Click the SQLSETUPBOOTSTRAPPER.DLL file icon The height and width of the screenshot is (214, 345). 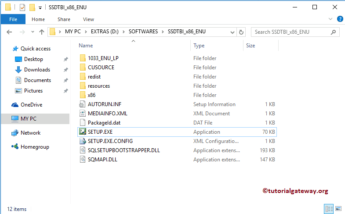point(83,150)
